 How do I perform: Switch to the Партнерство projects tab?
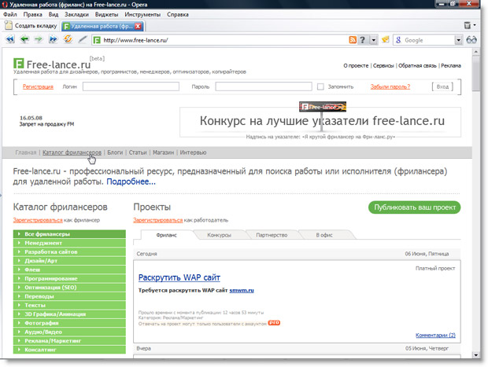click(x=272, y=235)
